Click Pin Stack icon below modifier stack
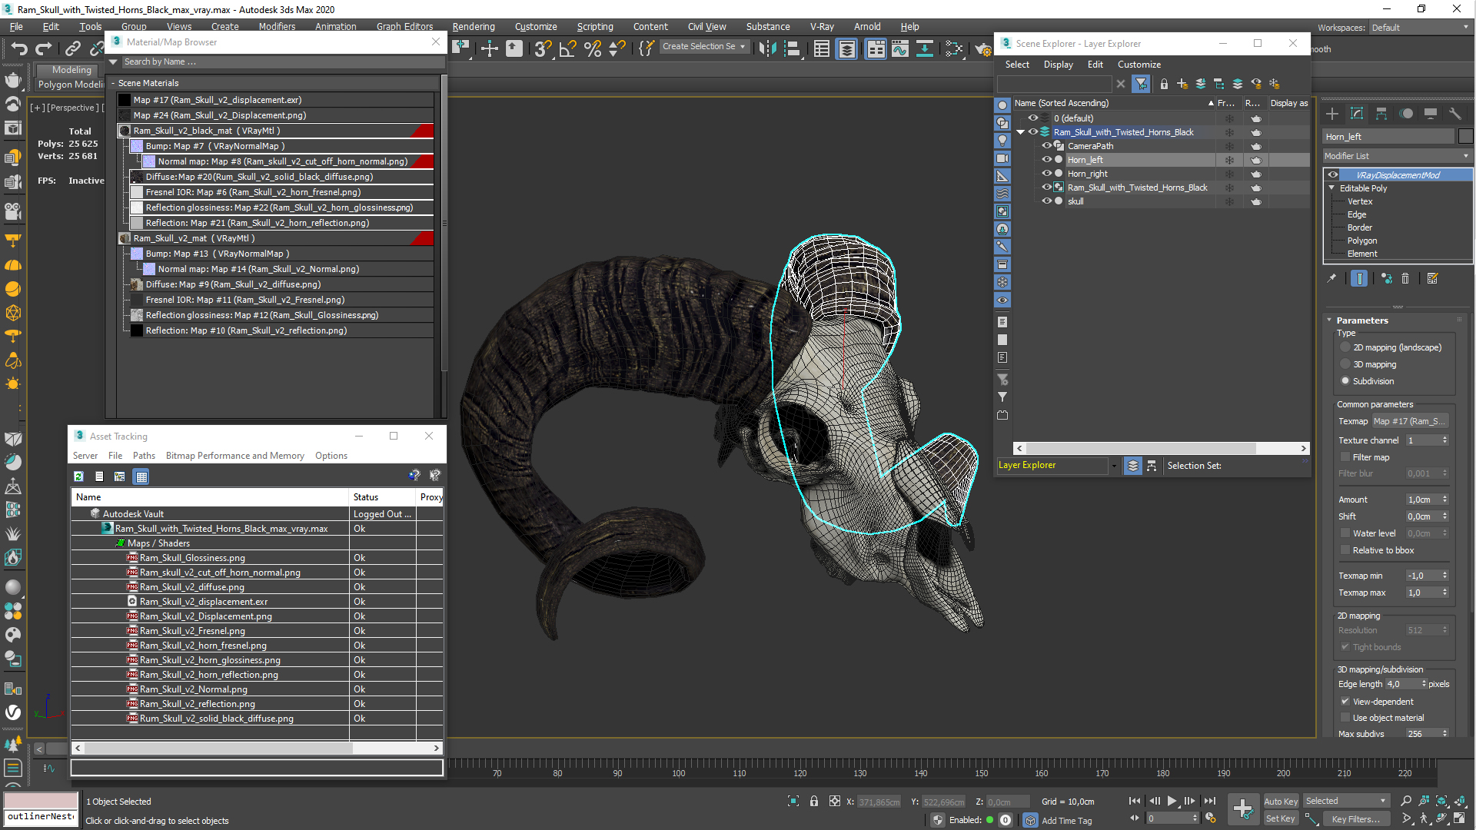This screenshot has width=1476, height=830. [1331, 279]
